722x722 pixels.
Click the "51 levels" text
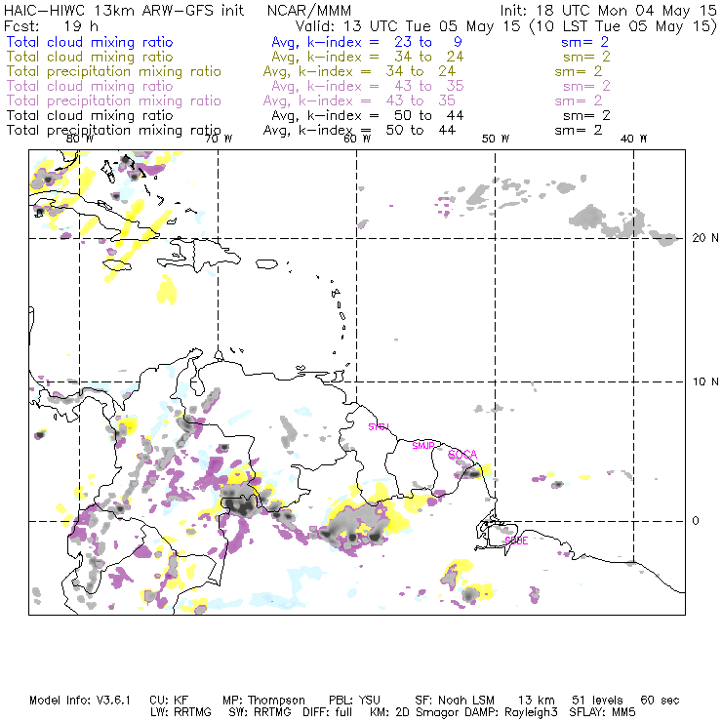[x=597, y=701]
